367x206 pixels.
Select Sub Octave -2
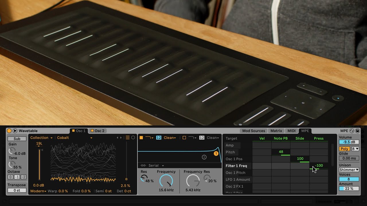tap(23, 177)
